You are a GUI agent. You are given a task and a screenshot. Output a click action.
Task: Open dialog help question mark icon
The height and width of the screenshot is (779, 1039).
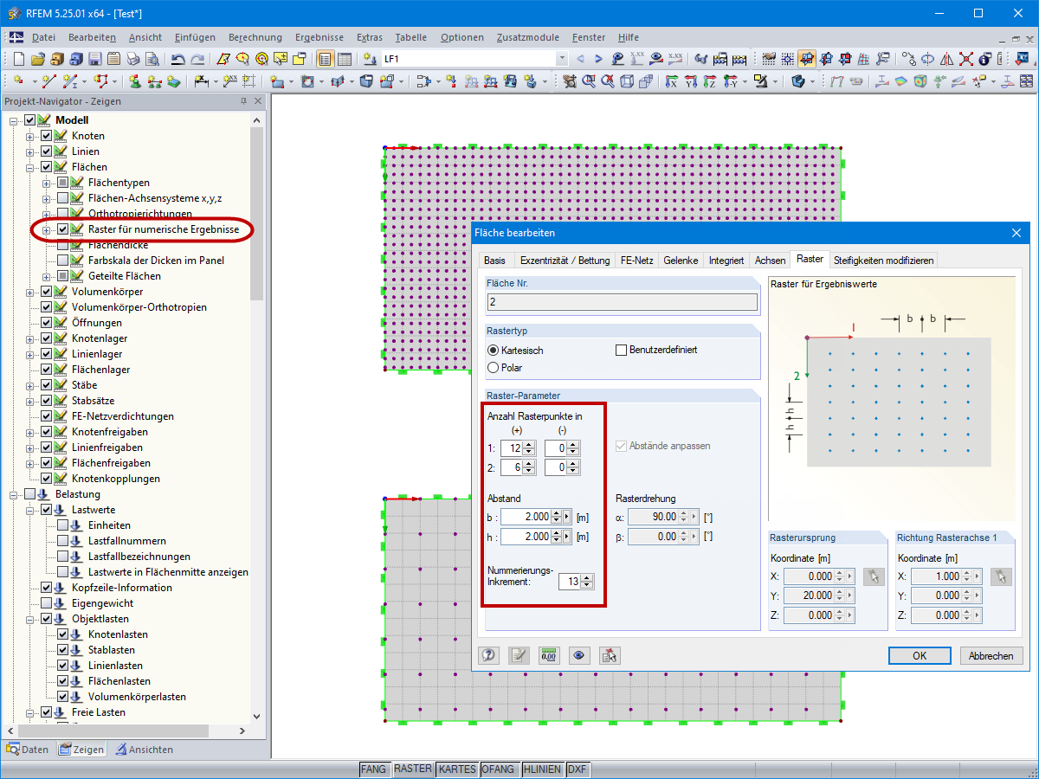pyautogui.click(x=489, y=655)
